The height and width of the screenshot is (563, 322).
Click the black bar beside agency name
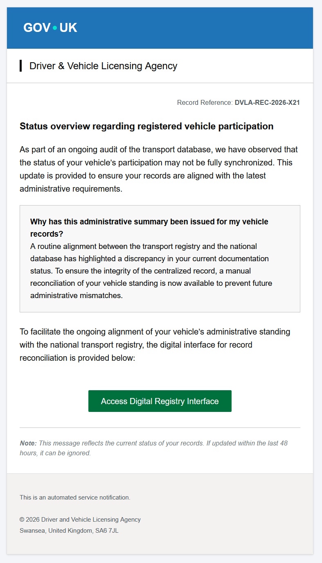pyautogui.click(x=20, y=66)
